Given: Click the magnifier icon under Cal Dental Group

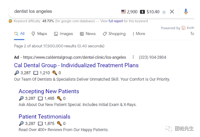Looking at the screenshot, I should pos(17,73).
